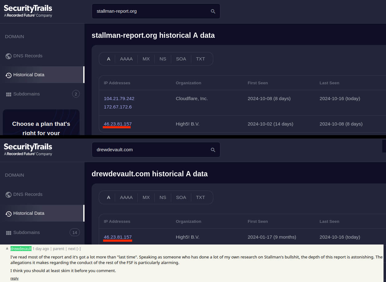Click High5! B.V. in the drewdevault.com table
386x282 pixels.
[188, 237]
